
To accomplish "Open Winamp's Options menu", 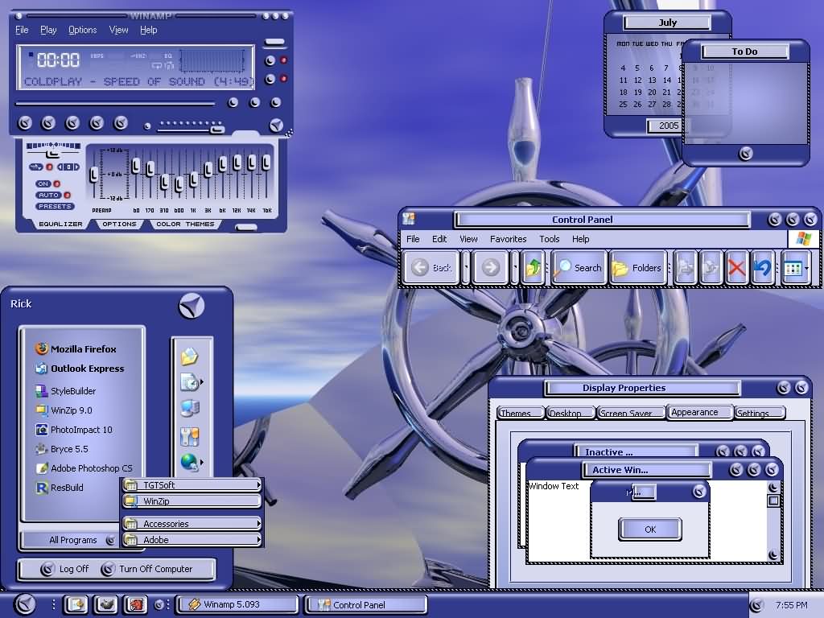I will coord(83,30).
